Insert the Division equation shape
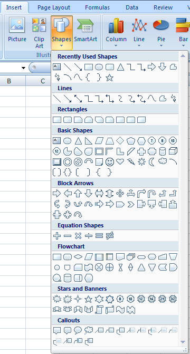Image resolution: width=190 pixels, height=354 pixels. pyautogui.click(x=89, y=236)
